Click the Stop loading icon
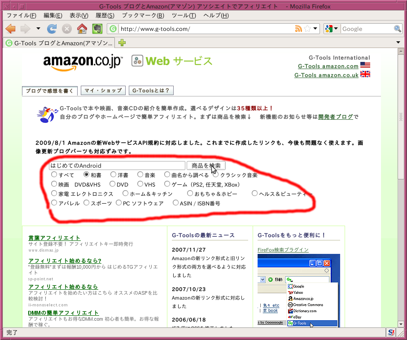The width and height of the screenshot is (407, 340). coord(67,29)
